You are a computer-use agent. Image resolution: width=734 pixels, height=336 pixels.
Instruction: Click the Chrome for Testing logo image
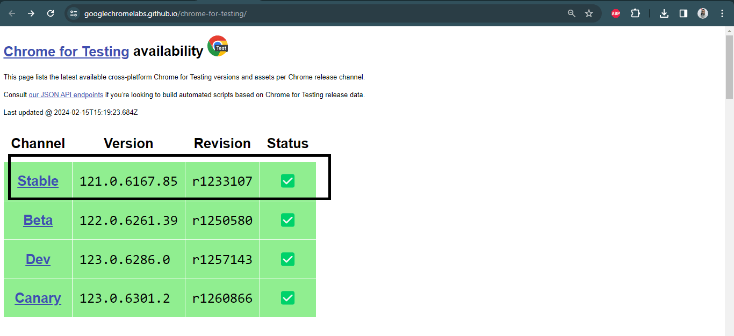218,46
